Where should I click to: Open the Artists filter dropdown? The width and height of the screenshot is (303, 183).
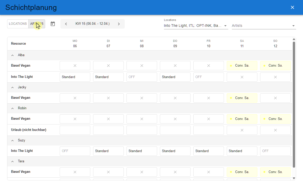click(x=264, y=26)
